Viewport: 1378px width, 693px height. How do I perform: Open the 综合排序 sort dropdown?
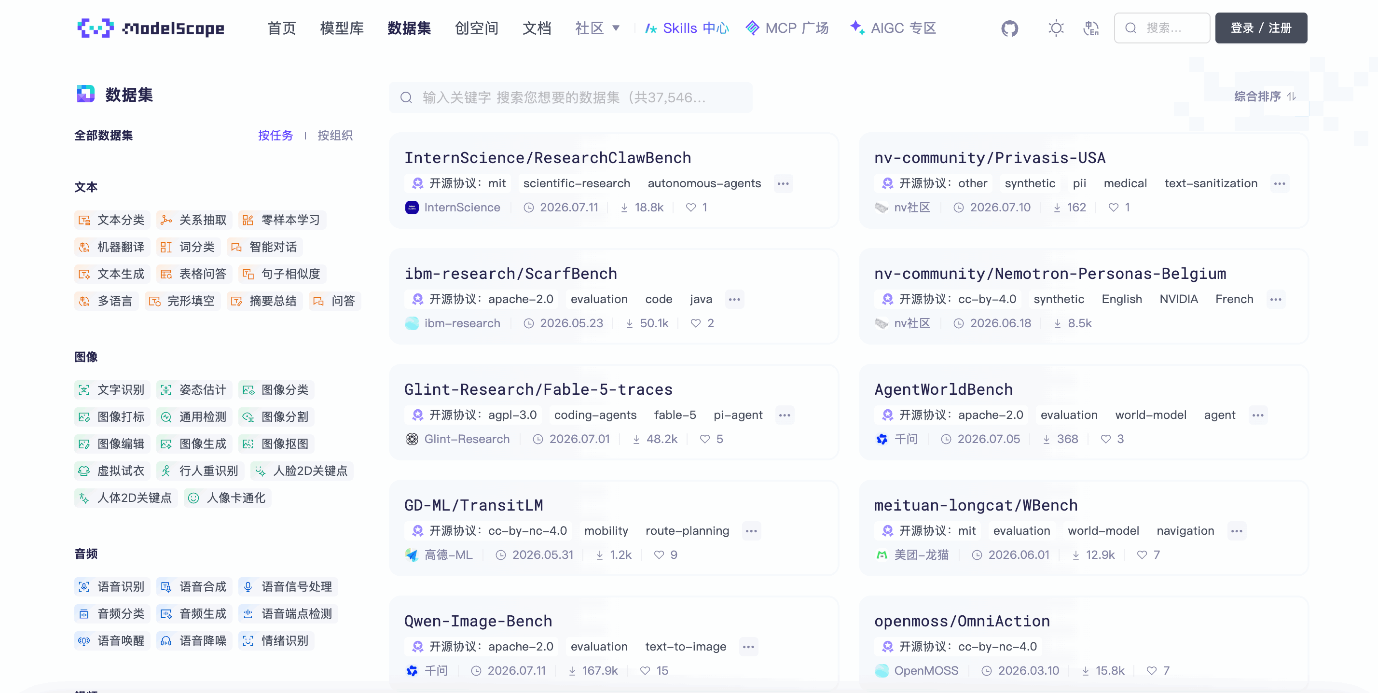[x=1265, y=97]
